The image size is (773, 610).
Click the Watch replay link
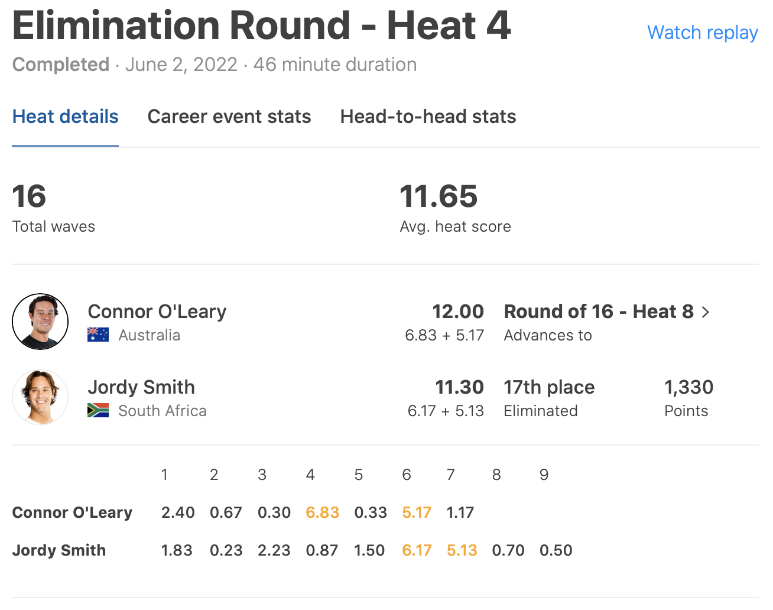(x=702, y=33)
